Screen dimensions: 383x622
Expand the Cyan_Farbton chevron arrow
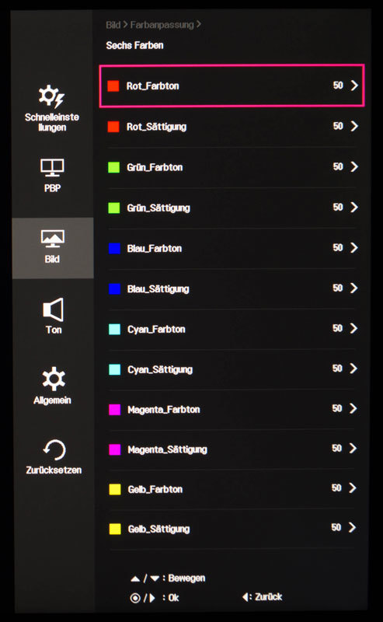click(353, 328)
